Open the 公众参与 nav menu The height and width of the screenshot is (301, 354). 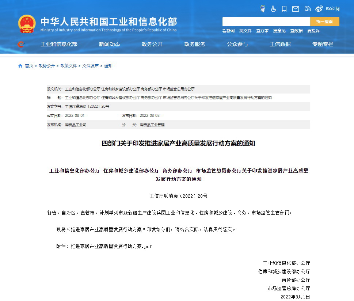(237, 44)
